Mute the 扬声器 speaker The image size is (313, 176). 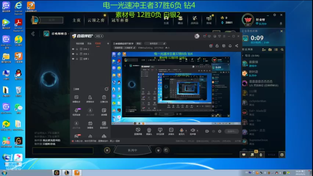[192, 131]
